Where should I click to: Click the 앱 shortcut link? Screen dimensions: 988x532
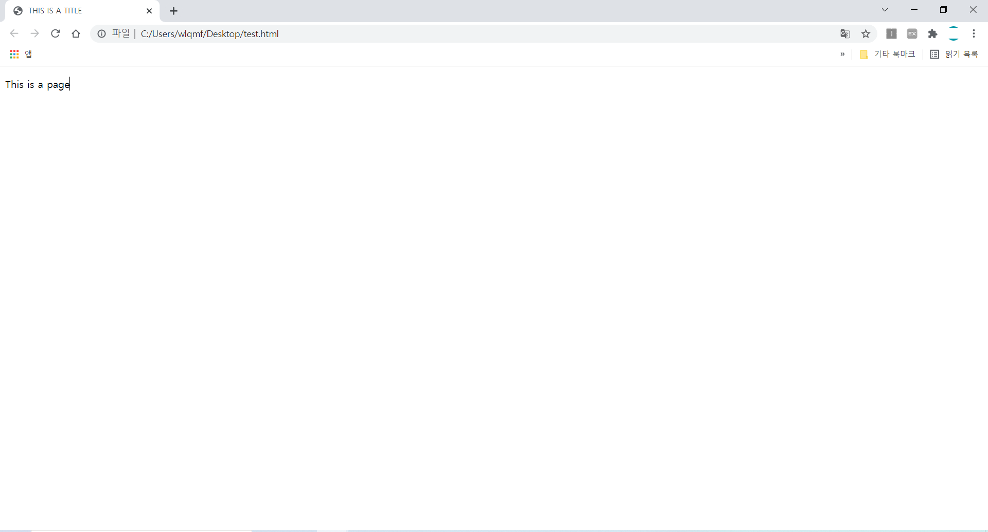28,54
